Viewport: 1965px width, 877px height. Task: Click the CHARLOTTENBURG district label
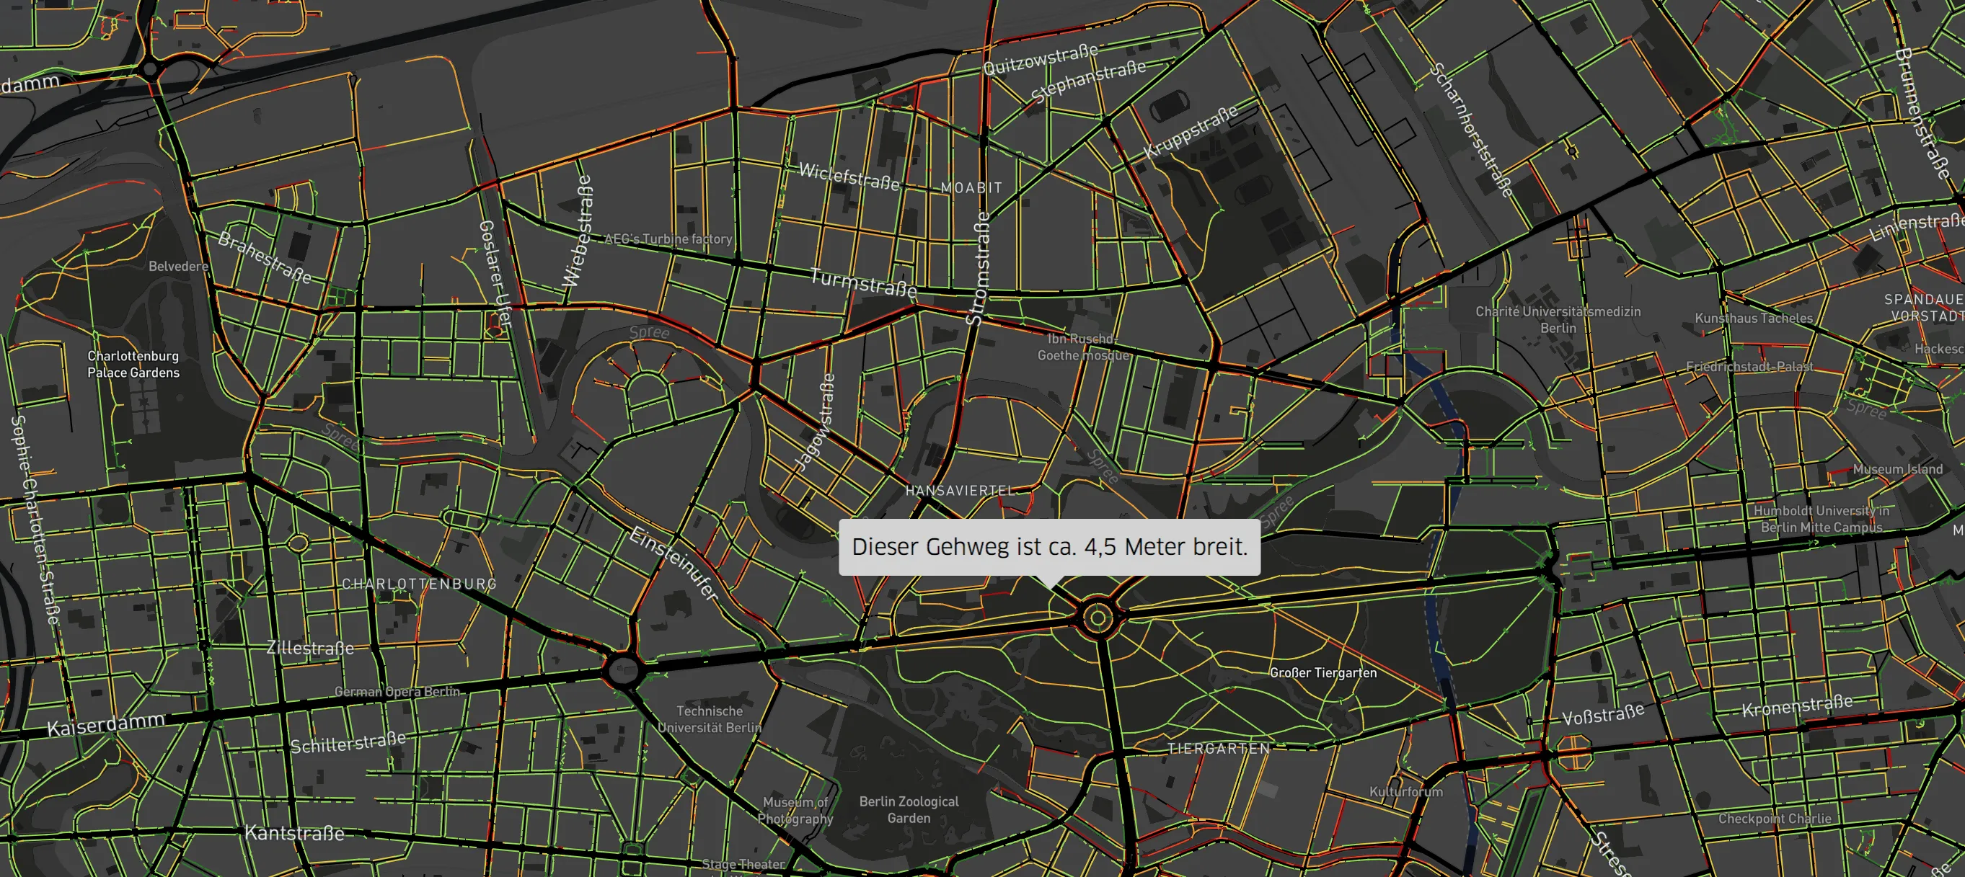[419, 584]
